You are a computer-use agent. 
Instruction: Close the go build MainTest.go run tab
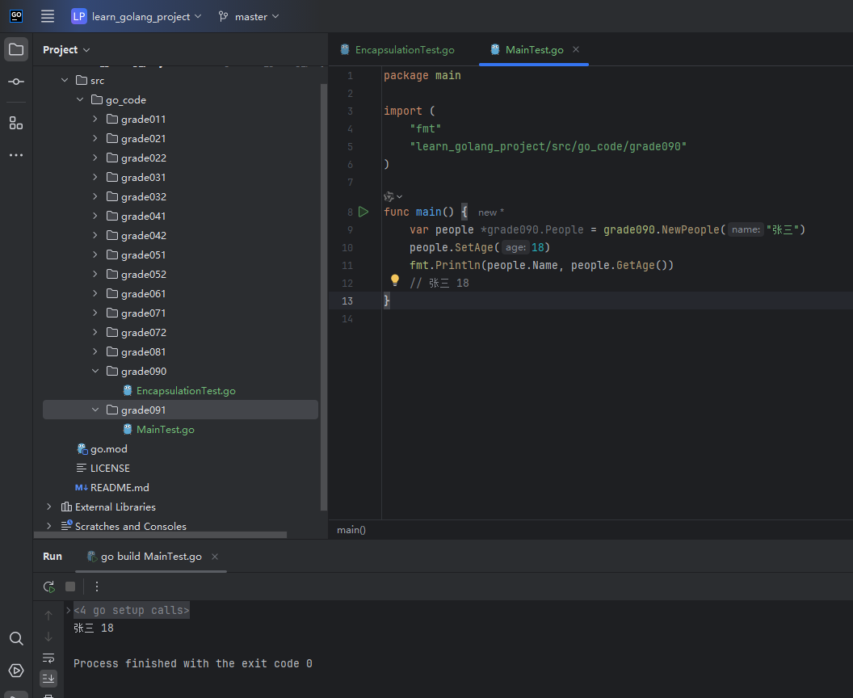click(x=215, y=557)
